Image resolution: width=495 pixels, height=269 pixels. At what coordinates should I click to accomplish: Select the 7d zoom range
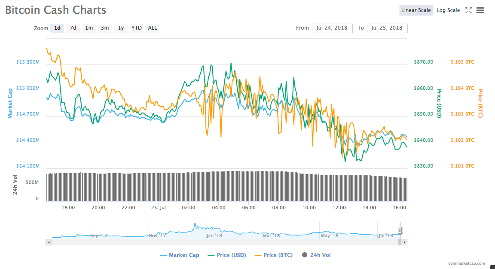73,28
